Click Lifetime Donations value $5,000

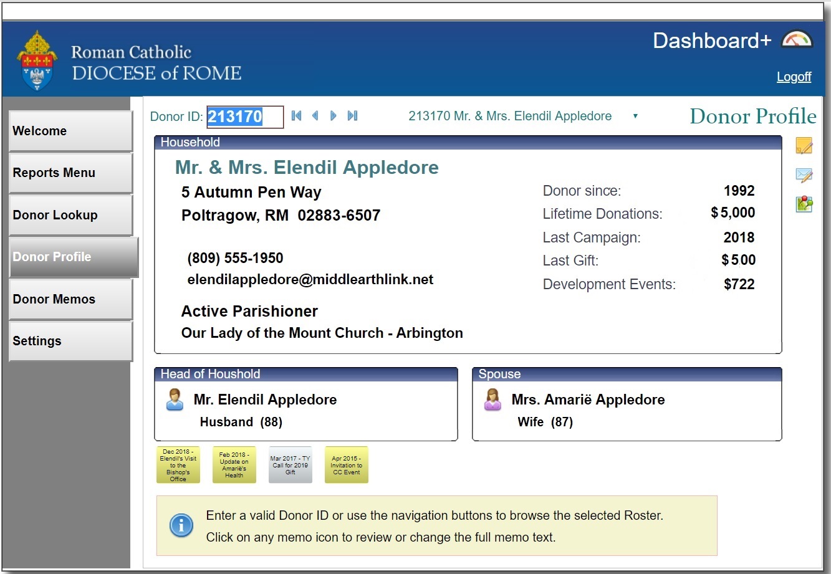tap(733, 213)
